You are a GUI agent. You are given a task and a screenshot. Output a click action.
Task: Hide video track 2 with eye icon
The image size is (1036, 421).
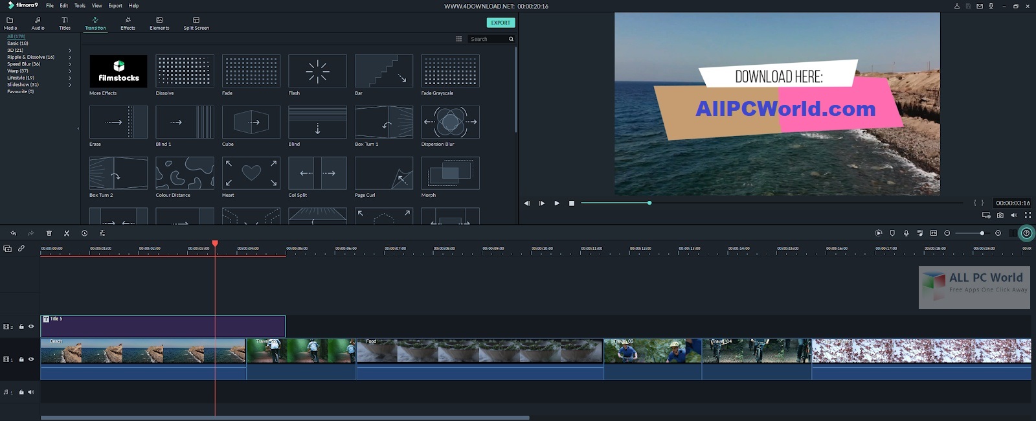[x=31, y=326]
